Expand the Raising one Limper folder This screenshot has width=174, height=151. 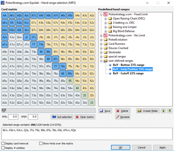(x=105, y=27)
